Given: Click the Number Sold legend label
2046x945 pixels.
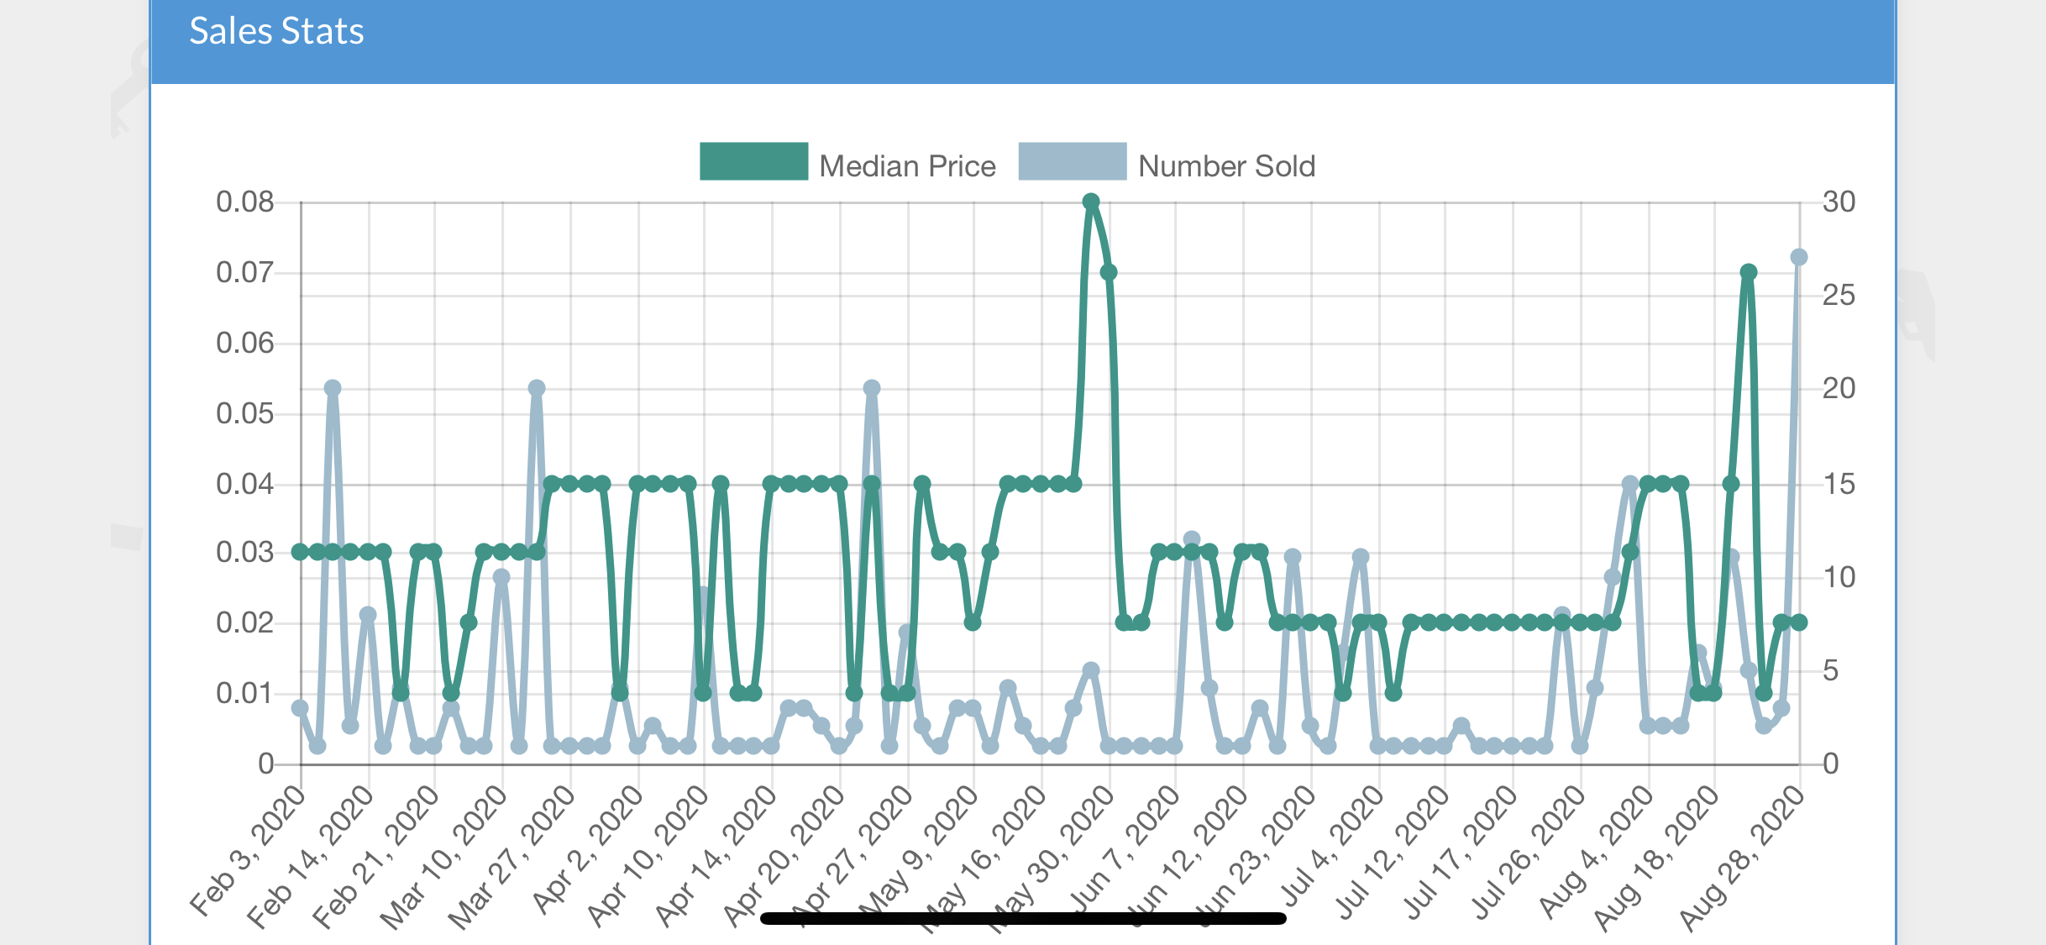Looking at the screenshot, I should pos(1226,166).
